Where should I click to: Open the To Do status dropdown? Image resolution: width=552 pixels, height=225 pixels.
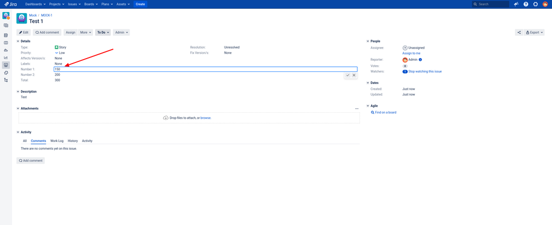coord(103,33)
